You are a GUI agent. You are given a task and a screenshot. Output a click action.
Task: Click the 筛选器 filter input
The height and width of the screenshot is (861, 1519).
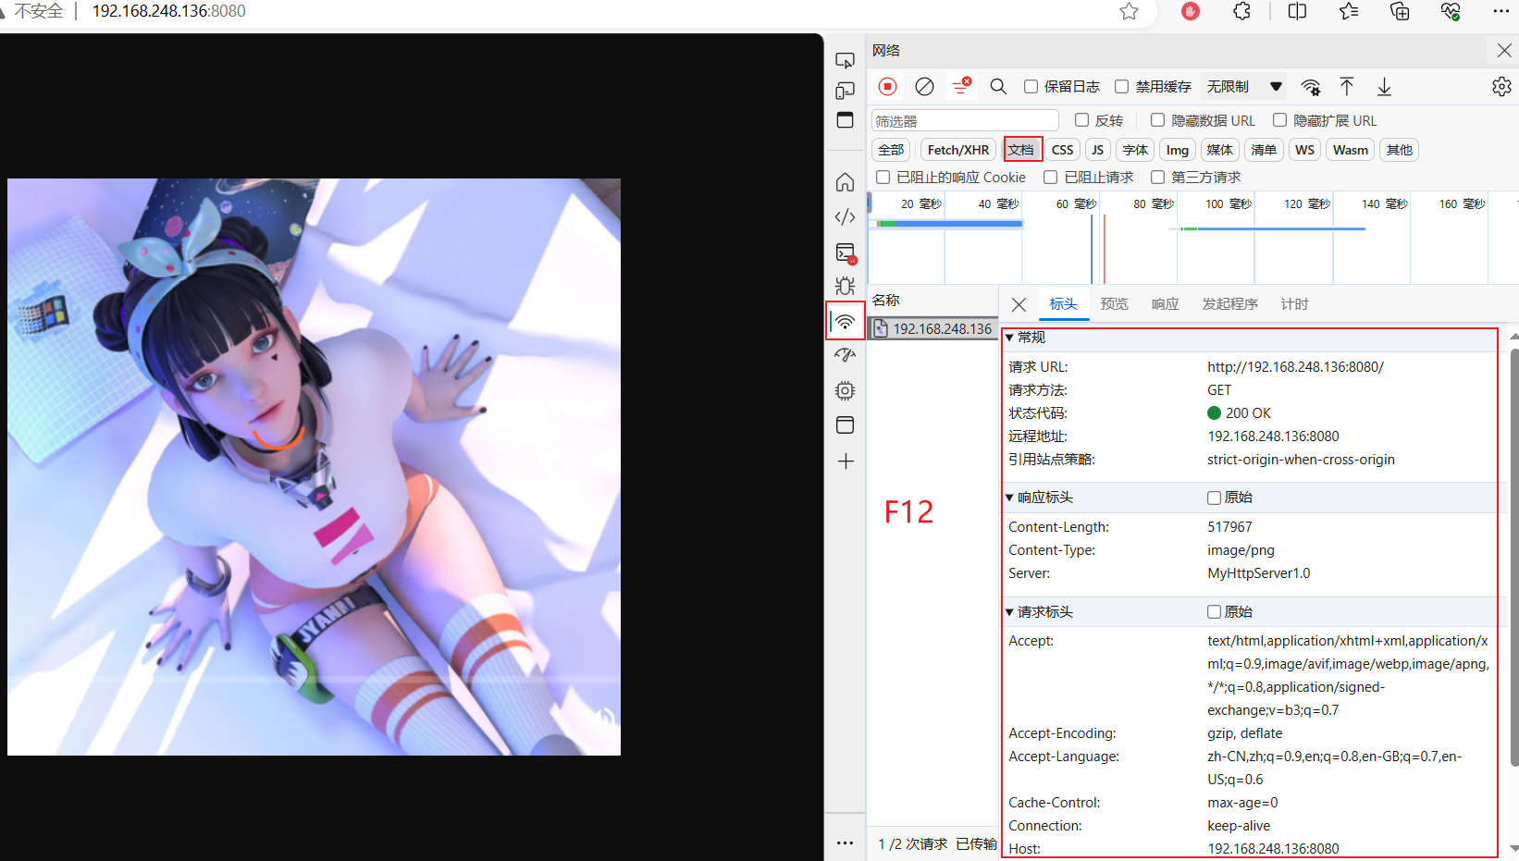click(x=965, y=121)
